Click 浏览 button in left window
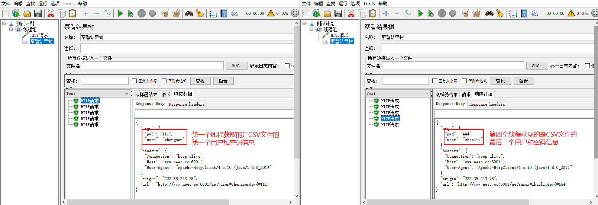 pos(237,66)
